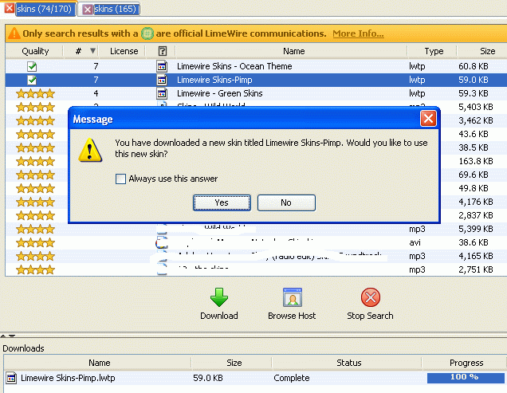Click No in the Message dialog

(286, 202)
